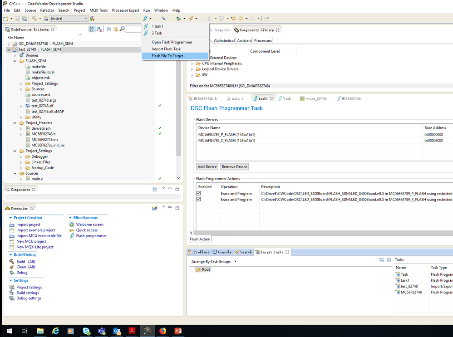Click the Flash Programmer lightning toolbar icon
Screen dimensions: 453x337
click(x=145, y=19)
